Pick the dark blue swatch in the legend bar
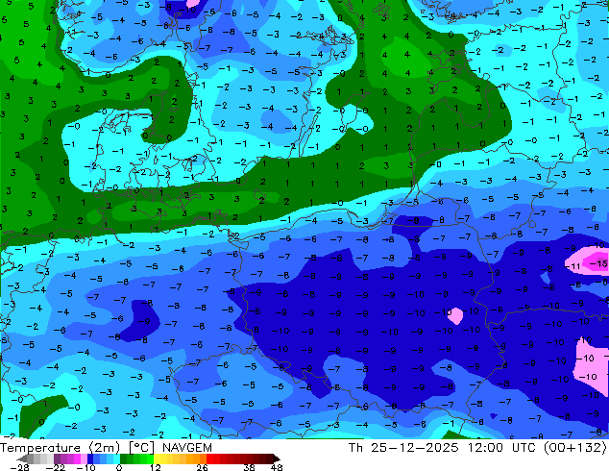This screenshot has height=471, width=609. (x=90, y=459)
